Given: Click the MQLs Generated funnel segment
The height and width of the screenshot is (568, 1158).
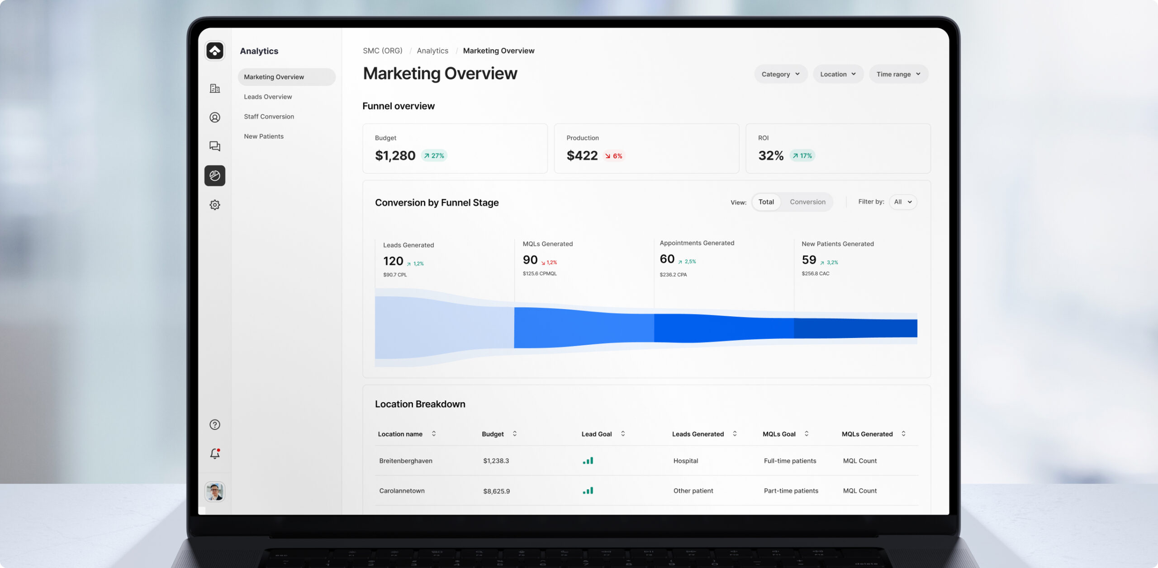Looking at the screenshot, I should [584, 328].
